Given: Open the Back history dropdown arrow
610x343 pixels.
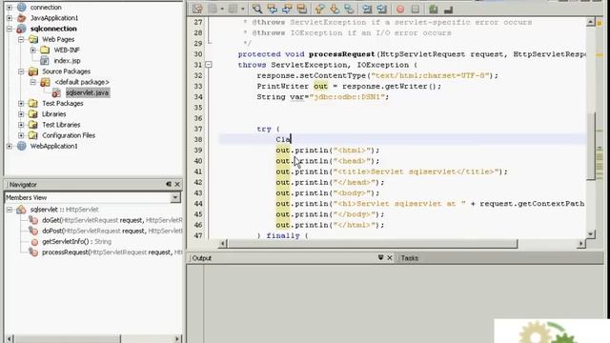Looking at the screenshot, I should click(222, 9).
